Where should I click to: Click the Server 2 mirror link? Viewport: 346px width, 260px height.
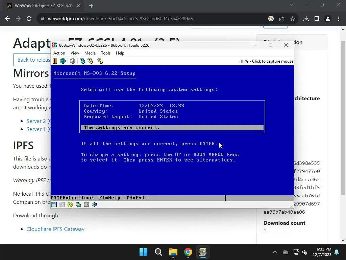coord(39,121)
